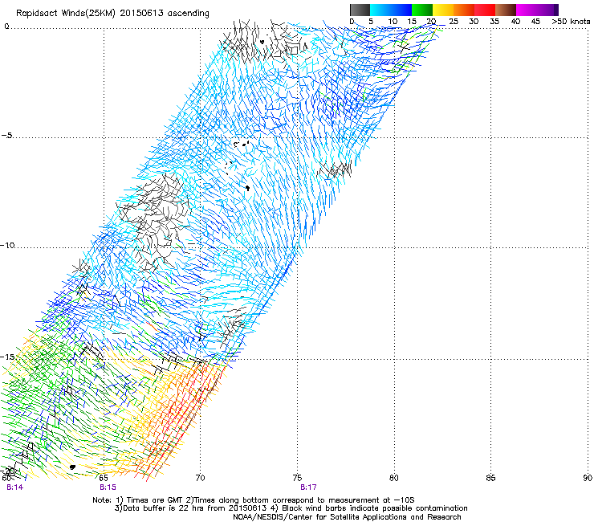The width and height of the screenshot is (594, 522).
Task: Click the title 'Rapidscat Winds(25KM) 20150613 ascending'
Action: [112, 14]
